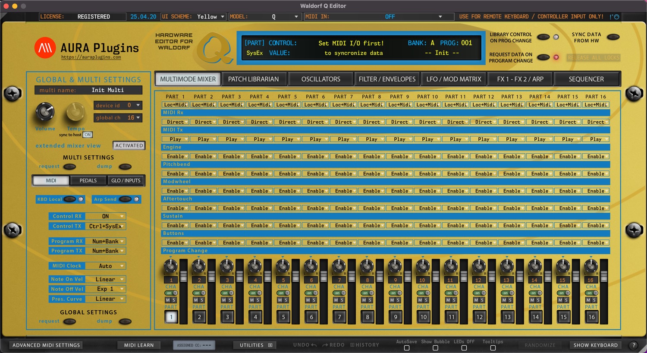The image size is (647, 353).
Task: Open the device id dropdown
Action: tap(118, 105)
